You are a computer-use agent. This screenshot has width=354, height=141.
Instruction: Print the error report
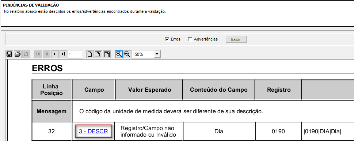coord(18,54)
